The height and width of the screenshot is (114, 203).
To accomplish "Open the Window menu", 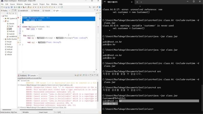I will click(54, 4).
